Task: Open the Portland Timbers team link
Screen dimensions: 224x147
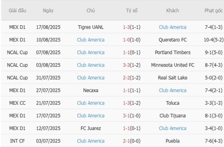Action: 173,52
